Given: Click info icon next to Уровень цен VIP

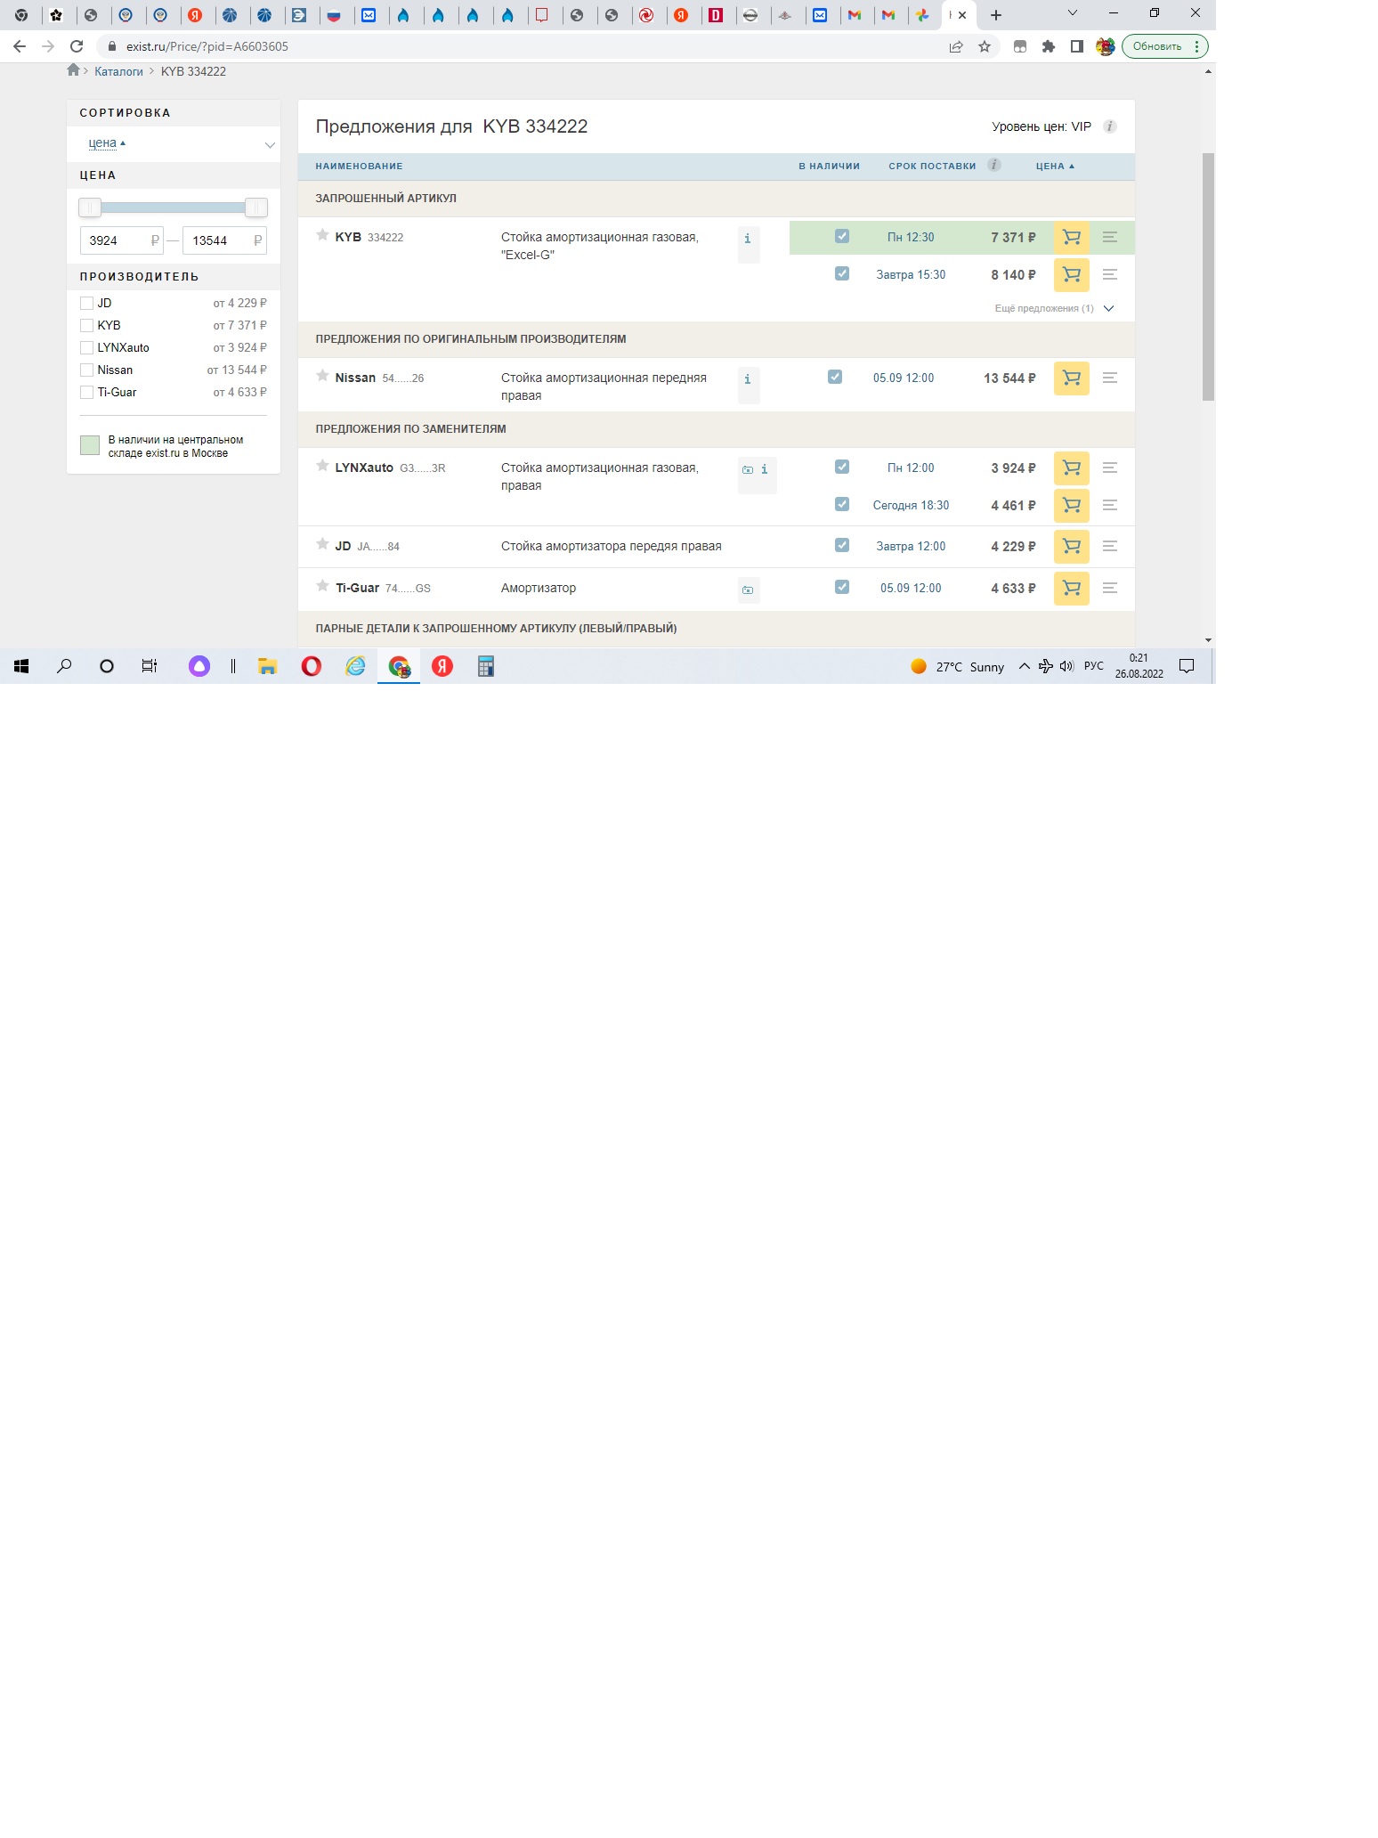Looking at the screenshot, I should [x=1109, y=126].
